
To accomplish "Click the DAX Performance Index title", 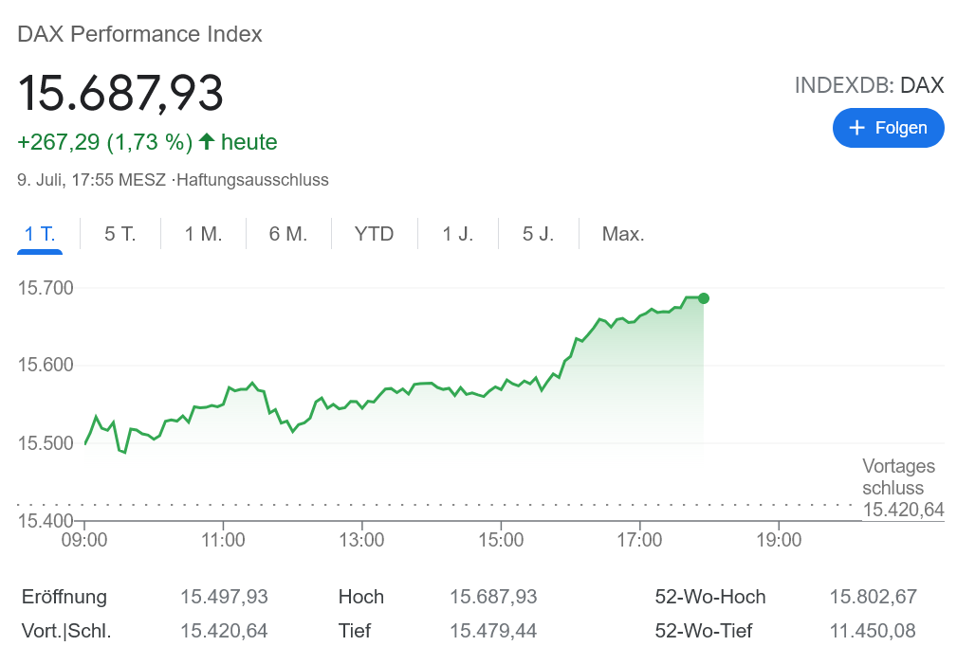I will [139, 34].
